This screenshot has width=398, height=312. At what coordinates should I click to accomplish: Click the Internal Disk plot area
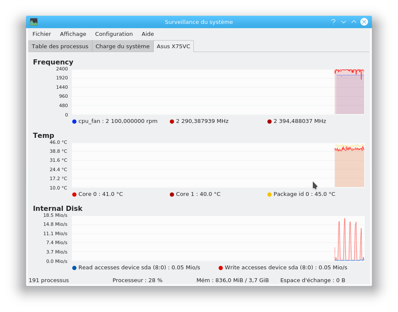click(x=218, y=238)
